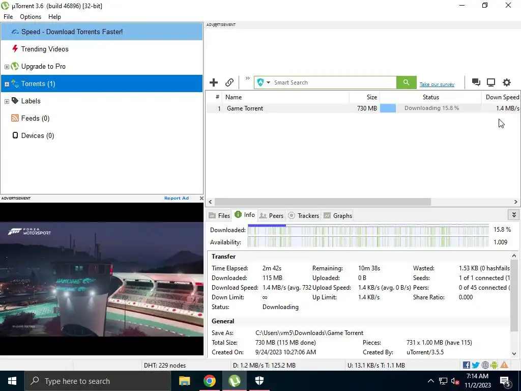Click Add Torrent from URL link icon
Image resolution: width=521 pixels, height=391 pixels.
point(229,82)
